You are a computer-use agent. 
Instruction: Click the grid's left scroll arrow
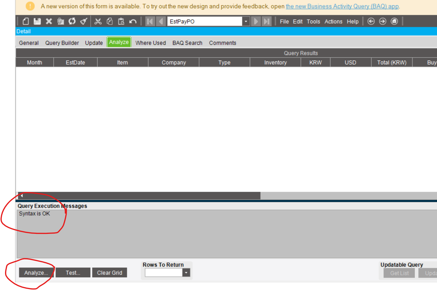[x=22, y=196]
